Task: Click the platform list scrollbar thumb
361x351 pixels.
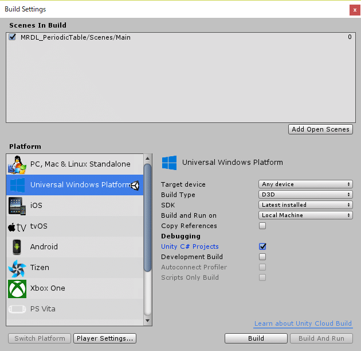Action: [147, 217]
